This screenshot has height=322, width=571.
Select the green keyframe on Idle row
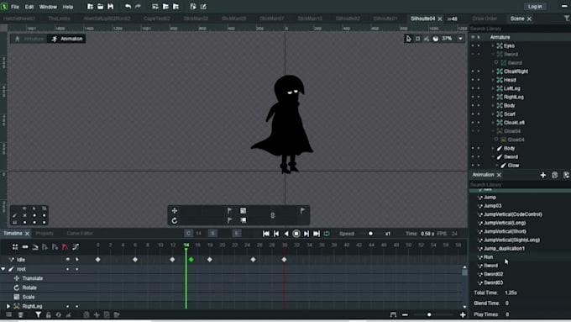coord(191,259)
